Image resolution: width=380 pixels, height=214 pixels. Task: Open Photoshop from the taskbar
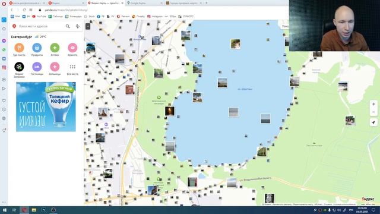coord(44,210)
